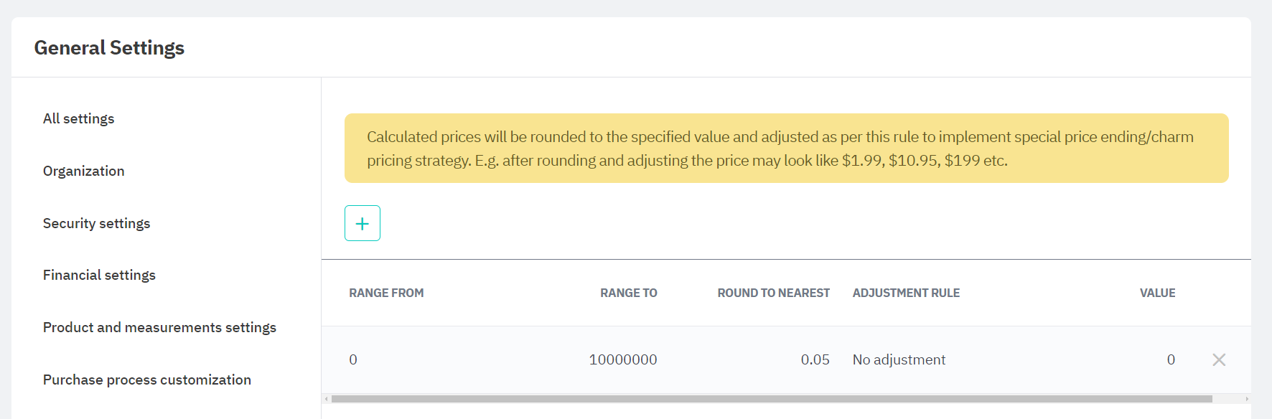
Task: Click the left arrow of the horizontal scrollbar
Action: (x=327, y=399)
